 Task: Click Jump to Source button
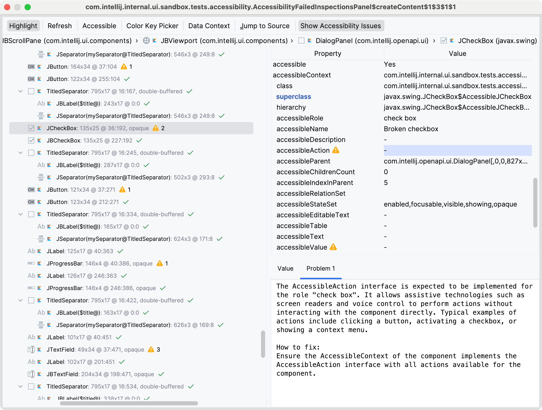[265, 26]
